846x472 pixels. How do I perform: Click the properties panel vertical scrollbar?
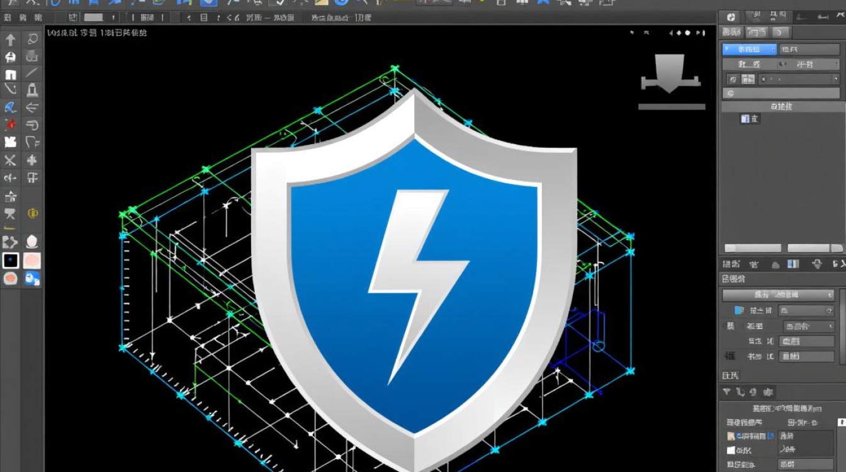[842, 326]
